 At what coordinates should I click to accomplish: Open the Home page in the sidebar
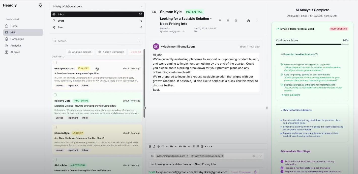pyautogui.click(x=23, y=26)
